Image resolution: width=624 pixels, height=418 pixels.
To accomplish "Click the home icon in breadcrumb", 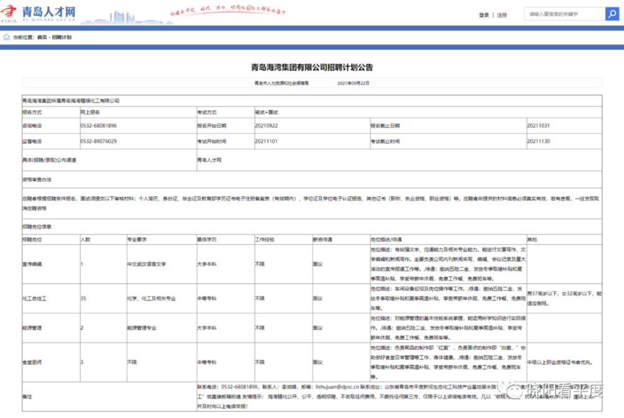I will (x=6, y=37).
